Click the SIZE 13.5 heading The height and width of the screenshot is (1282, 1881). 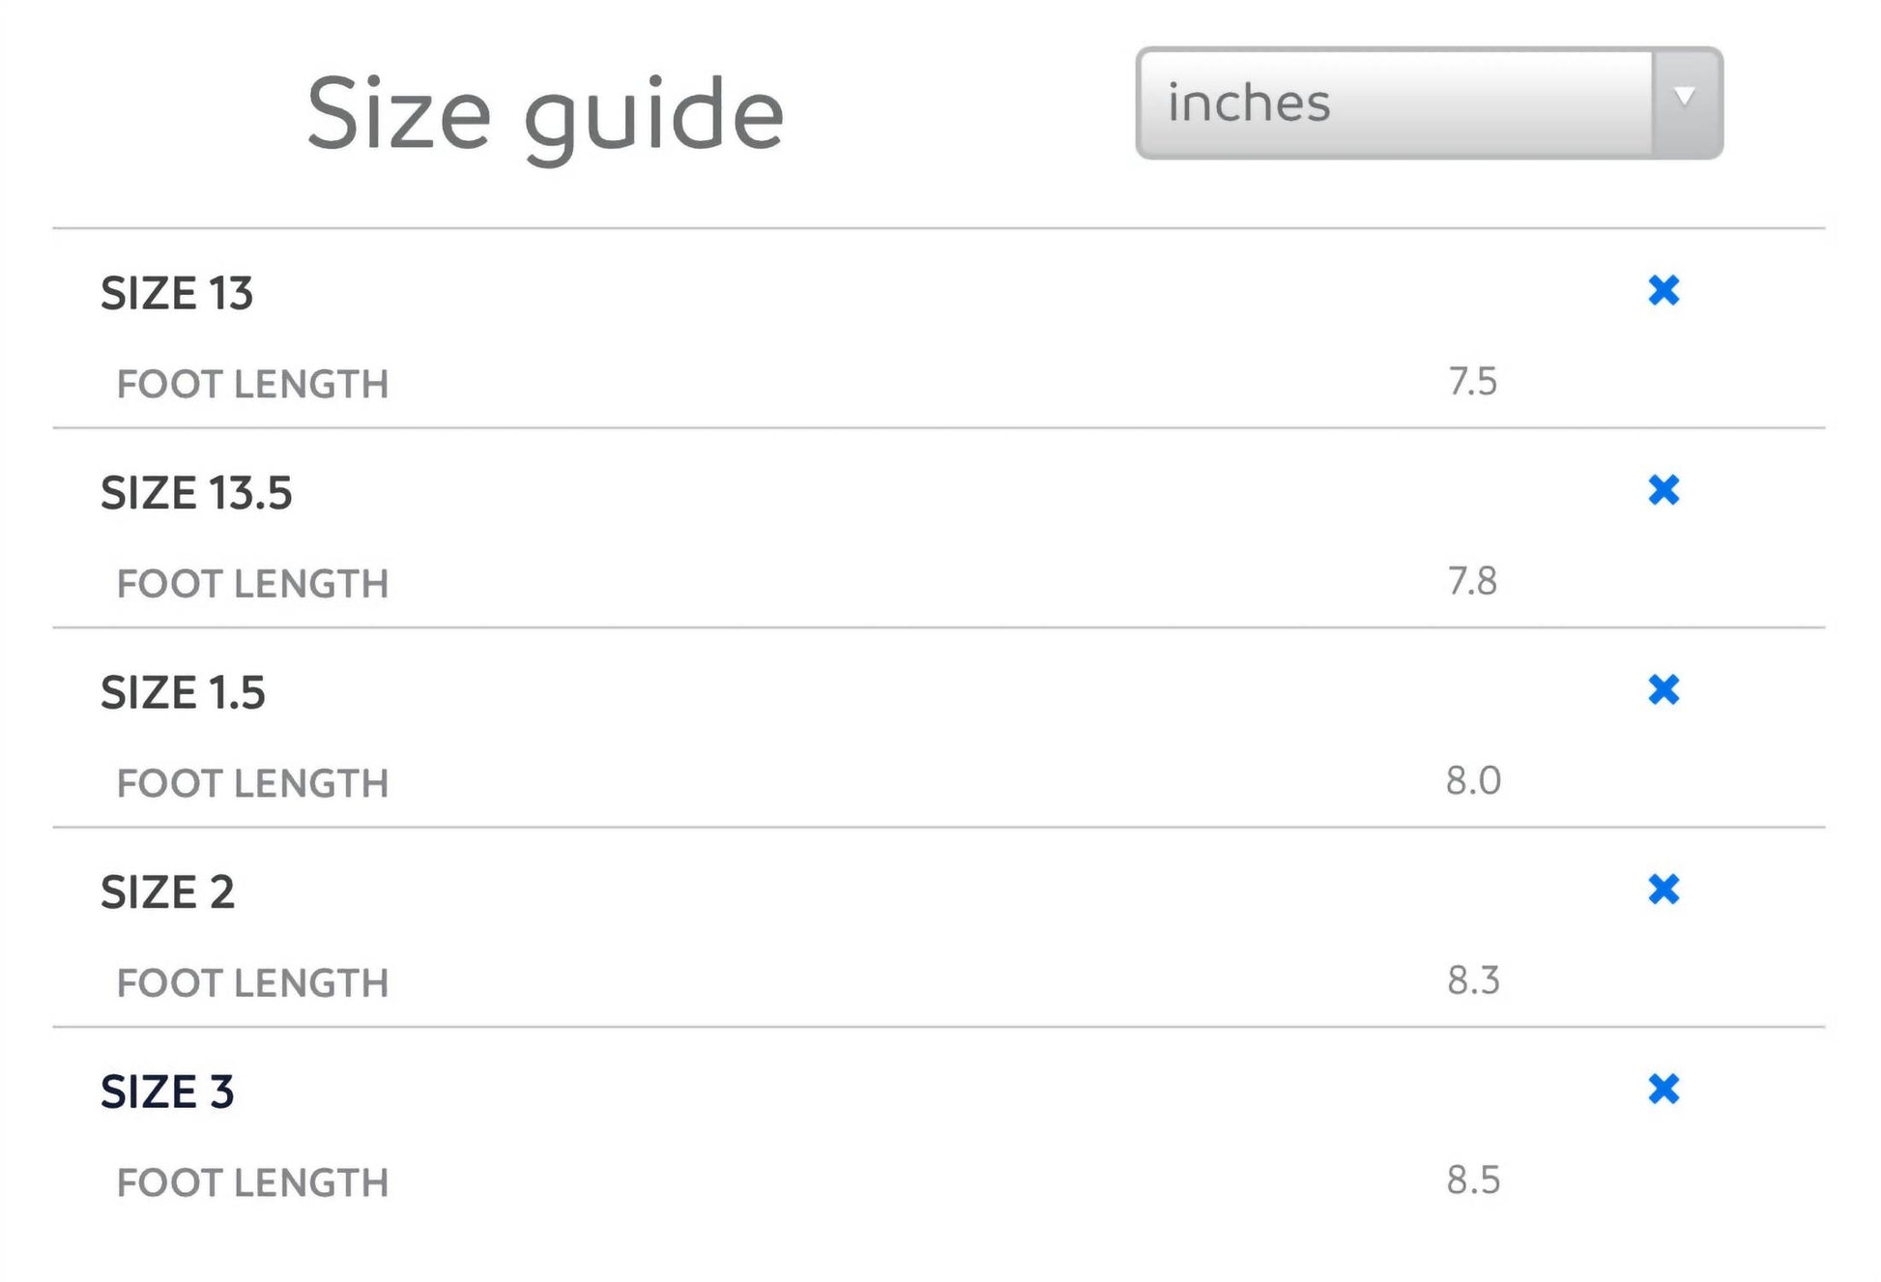click(x=196, y=493)
